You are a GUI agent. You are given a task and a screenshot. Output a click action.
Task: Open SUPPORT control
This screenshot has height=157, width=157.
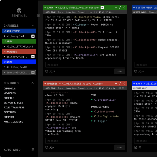[9, 117]
